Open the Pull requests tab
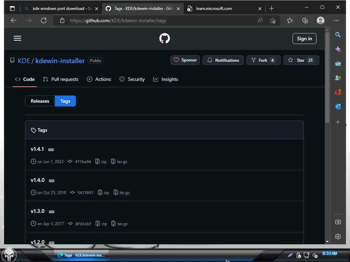350x262 pixels. pyautogui.click(x=61, y=79)
